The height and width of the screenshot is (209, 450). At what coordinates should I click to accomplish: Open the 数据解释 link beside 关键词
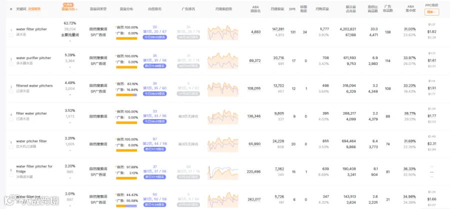point(34,9)
